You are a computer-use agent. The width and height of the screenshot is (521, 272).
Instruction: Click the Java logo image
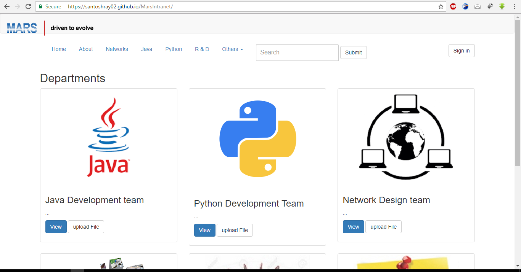(109, 137)
